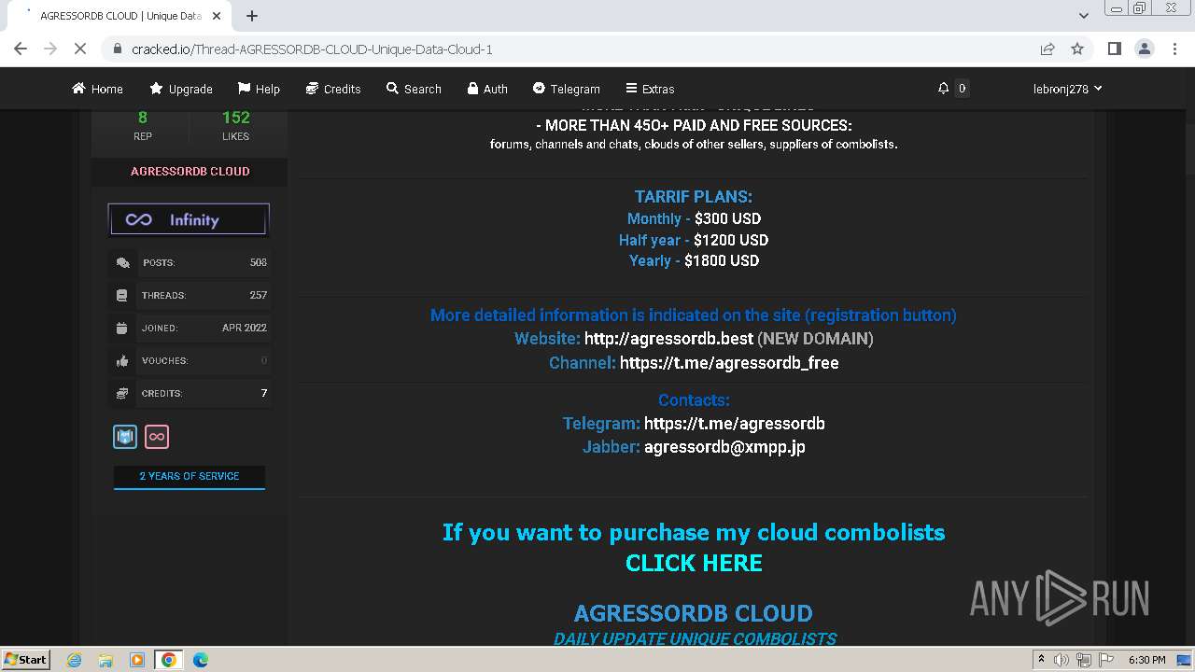This screenshot has height=672, width=1195.
Task: Click the Yearly $1800 USD plan text
Action: click(694, 260)
